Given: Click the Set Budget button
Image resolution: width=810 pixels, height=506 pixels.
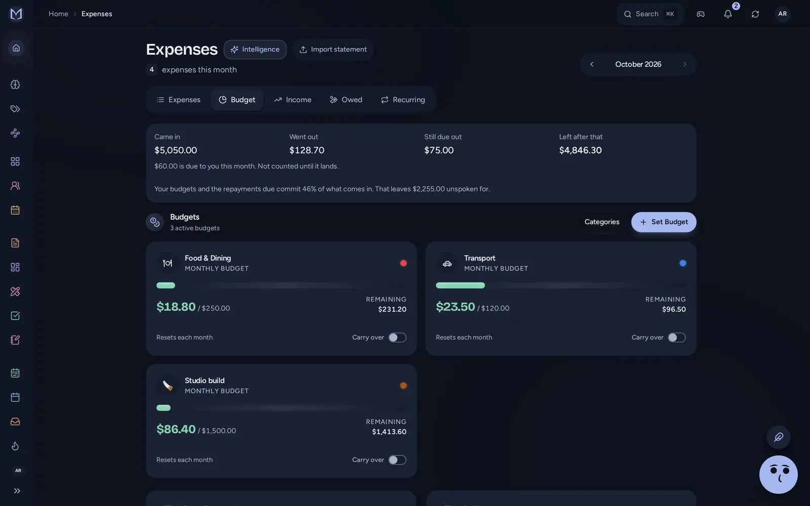Looking at the screenshot, I should click(664, 222).
